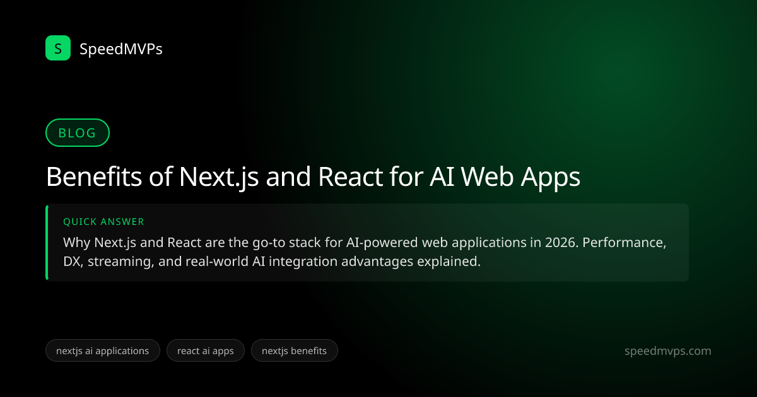Click the green SpeedMVPs S logo icon
The height and width of the screenshot is (397, 757).
[58, 48]
